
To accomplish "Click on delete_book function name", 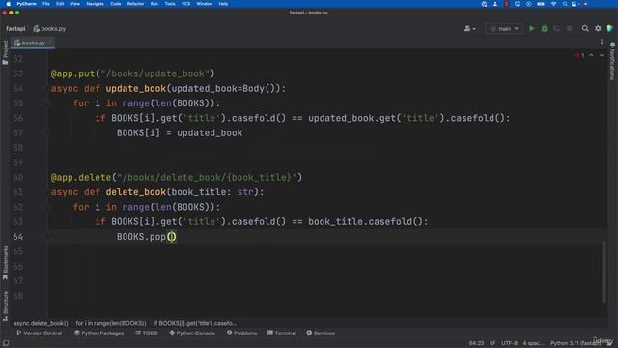I will click(135, 192).
